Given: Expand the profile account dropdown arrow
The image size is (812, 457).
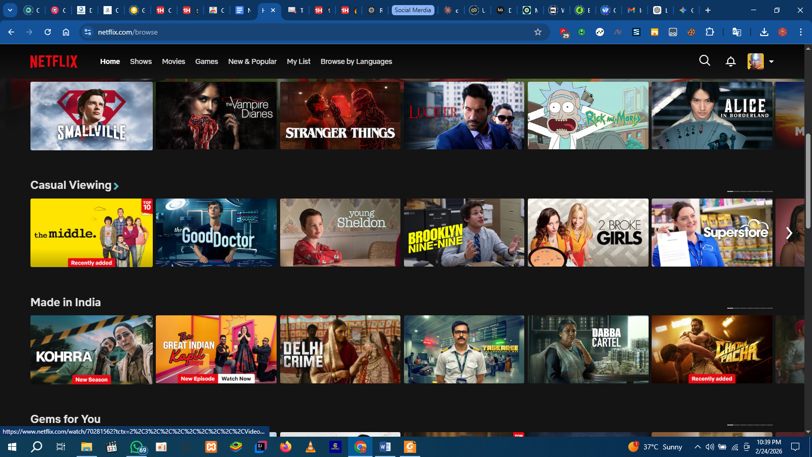Looking at the screenshot, I should 771,61.
